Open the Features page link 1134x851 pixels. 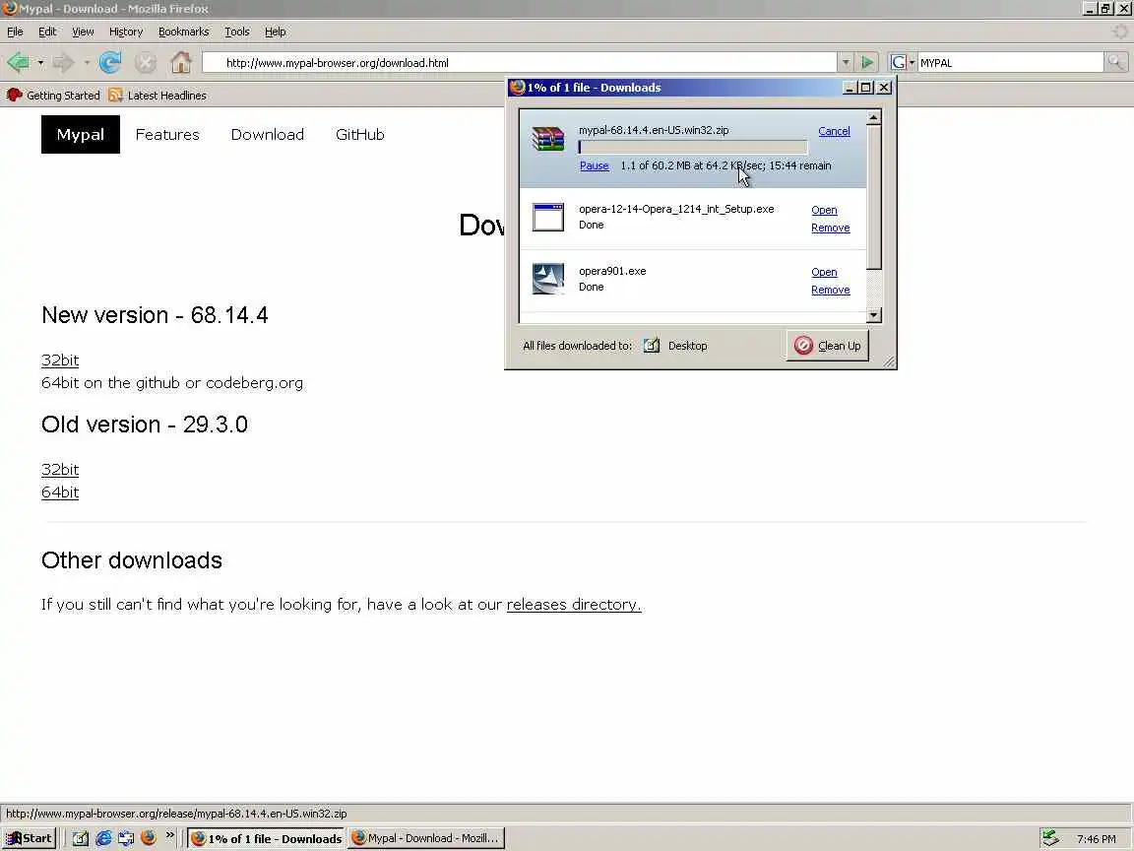167,135
